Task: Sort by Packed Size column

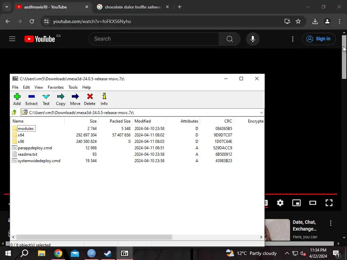Action: click(115, 121)
